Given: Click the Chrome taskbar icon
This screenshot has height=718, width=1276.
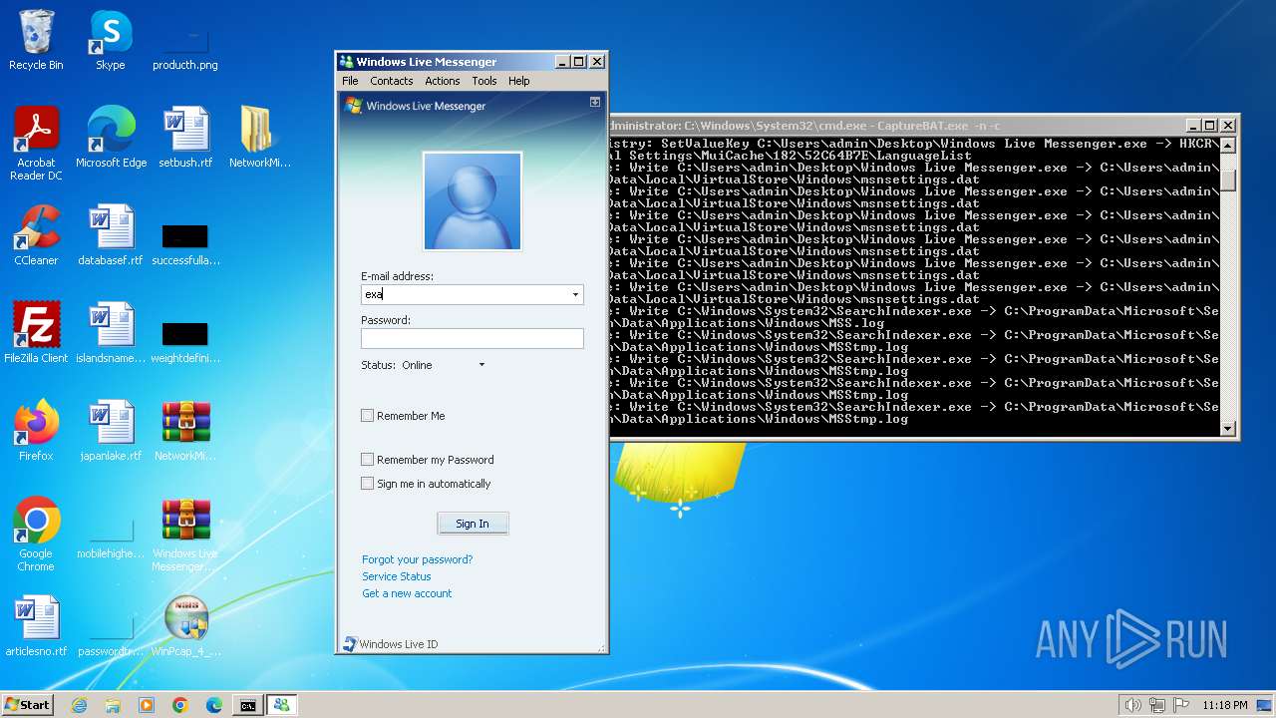Looking at the screenshot, I should [180, 705].
